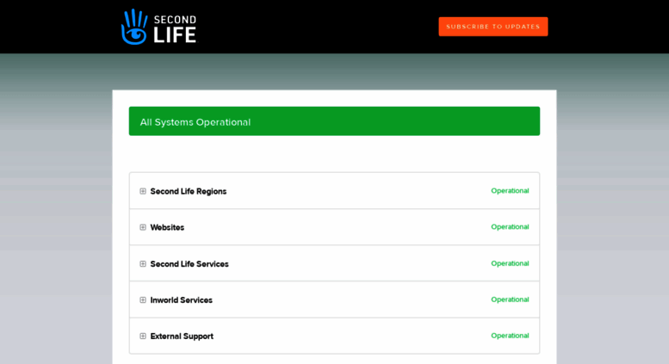This screenshot has width=669, height=364.
Task: Expand the Second Life Regions group
Action: pyautogui.click(x=143, y=191)
